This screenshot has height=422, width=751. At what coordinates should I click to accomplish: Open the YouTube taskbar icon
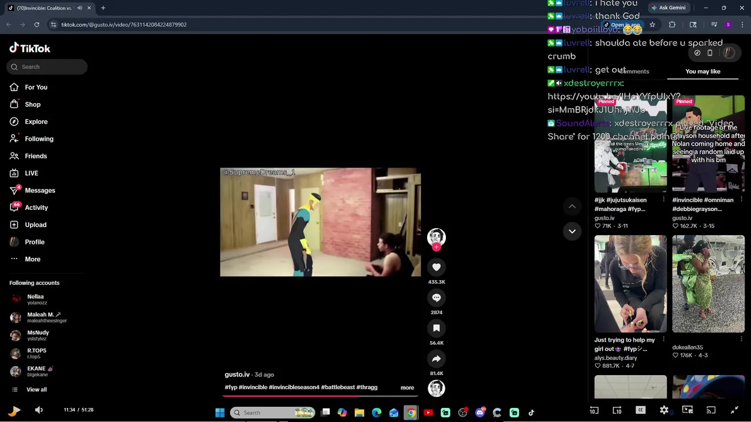click(428, 413)
